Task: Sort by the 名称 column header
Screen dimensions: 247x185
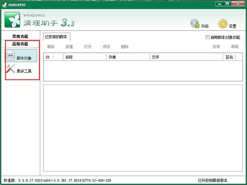Action: pos(85,57)
